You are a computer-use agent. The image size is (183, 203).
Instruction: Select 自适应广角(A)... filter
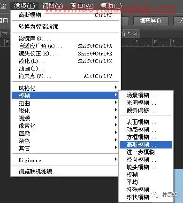tap(65, 46)
